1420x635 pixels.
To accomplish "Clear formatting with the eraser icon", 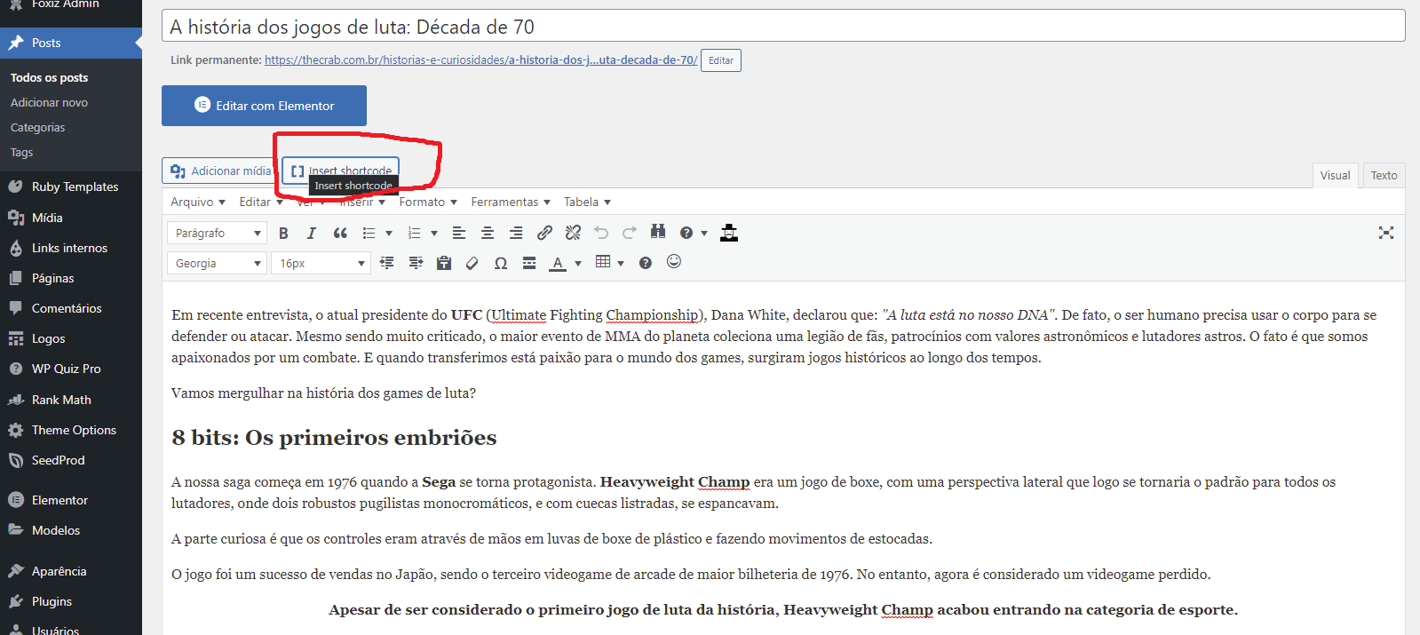I will pos(472,263).
